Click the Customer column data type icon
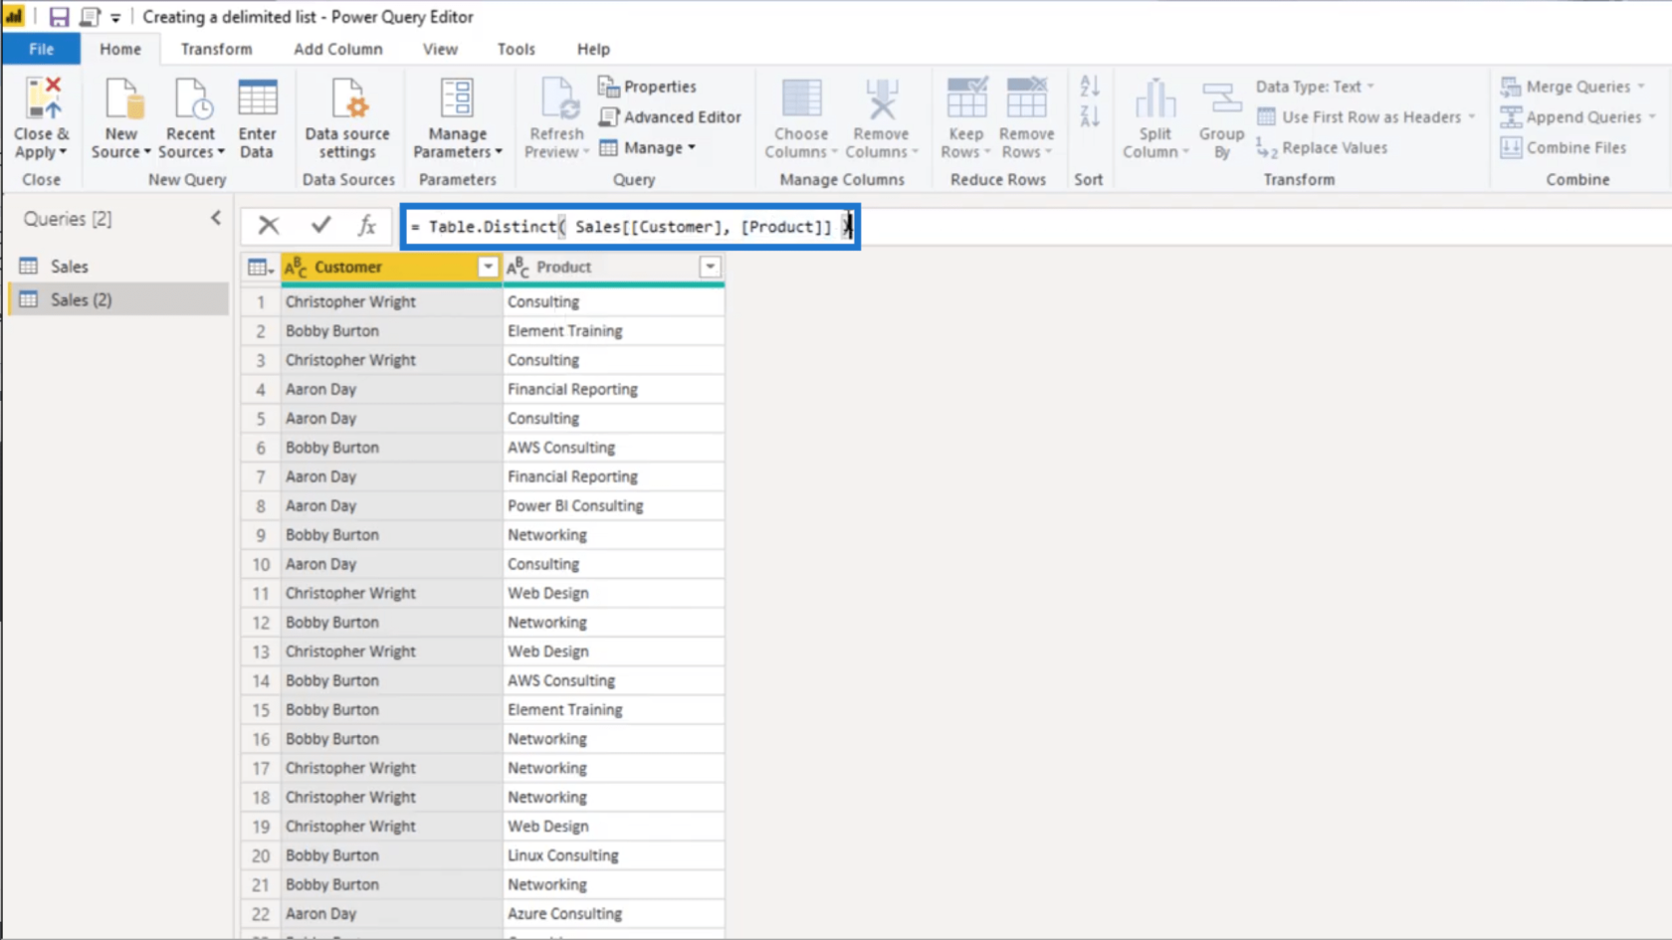This screenshot has height=940, width=1672. click(x=296, y=267)
